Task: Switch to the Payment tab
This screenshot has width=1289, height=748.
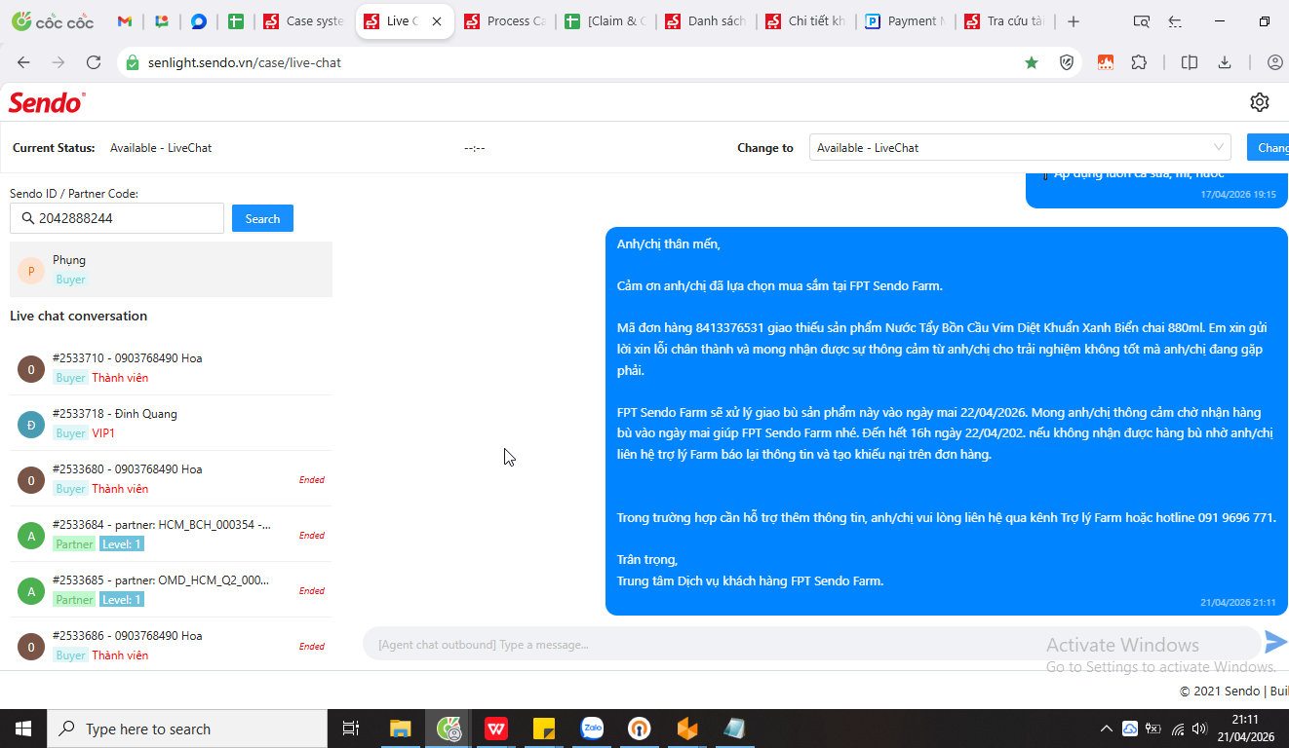Action: 907,21
